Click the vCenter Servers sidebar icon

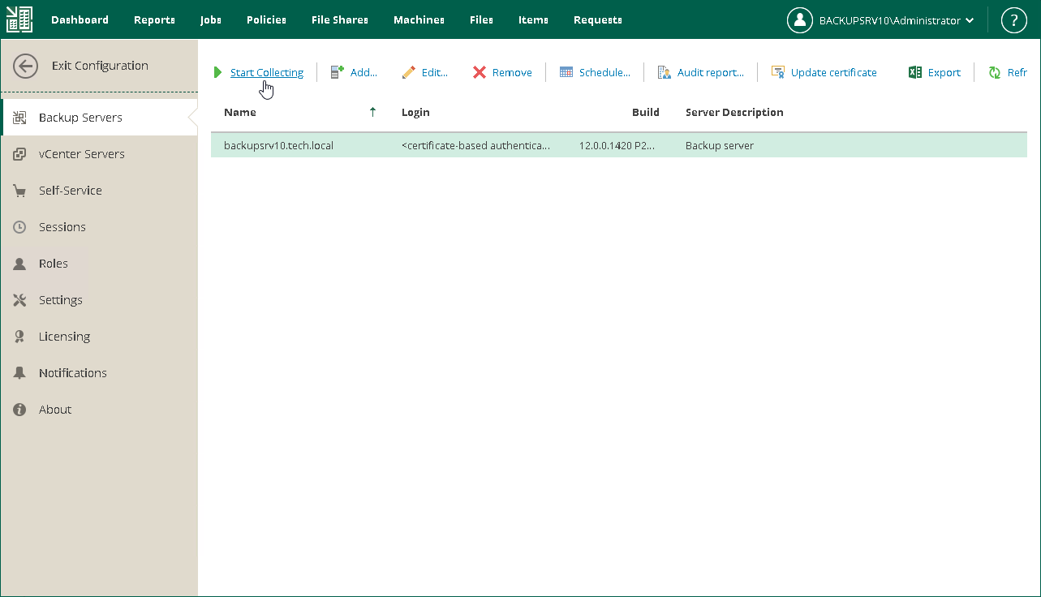[x=20, y=154]
